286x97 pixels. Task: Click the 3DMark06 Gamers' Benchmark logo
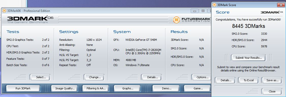tap(30, 20)
